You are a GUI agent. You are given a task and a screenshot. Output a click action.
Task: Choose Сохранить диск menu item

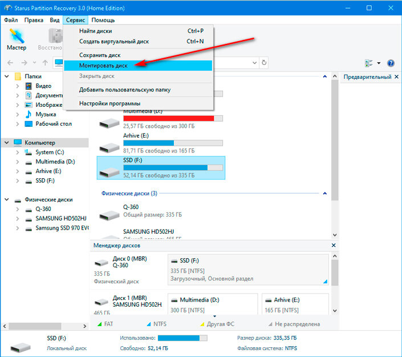tap(138, 55)
